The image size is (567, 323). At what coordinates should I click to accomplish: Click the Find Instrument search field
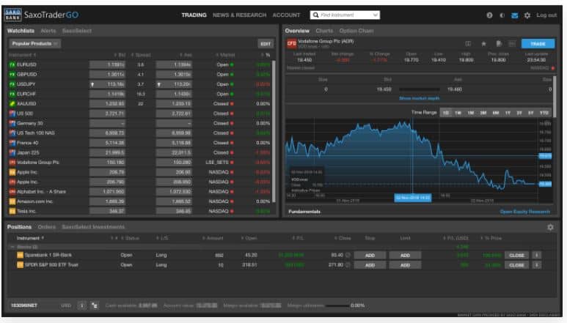pos(345,15)
